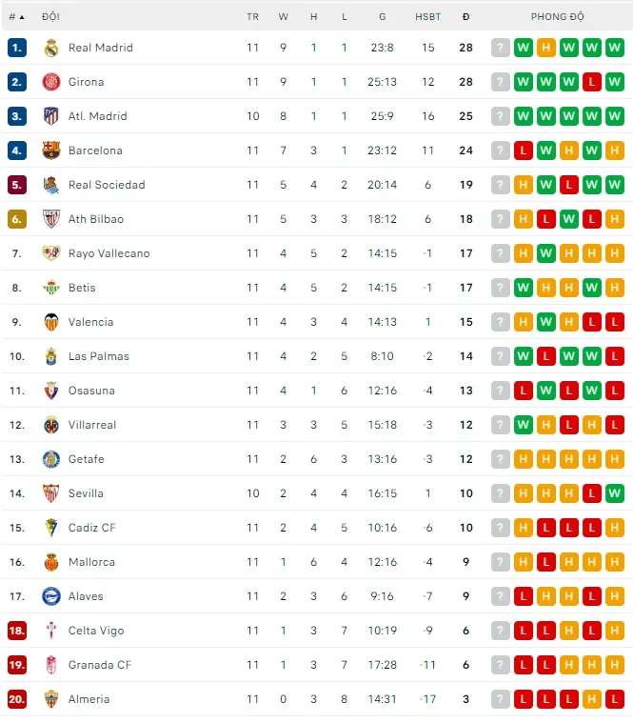This screenshot has width=633, height=723.
Task: Click the Las Palmas club crest
Action: 51,356
